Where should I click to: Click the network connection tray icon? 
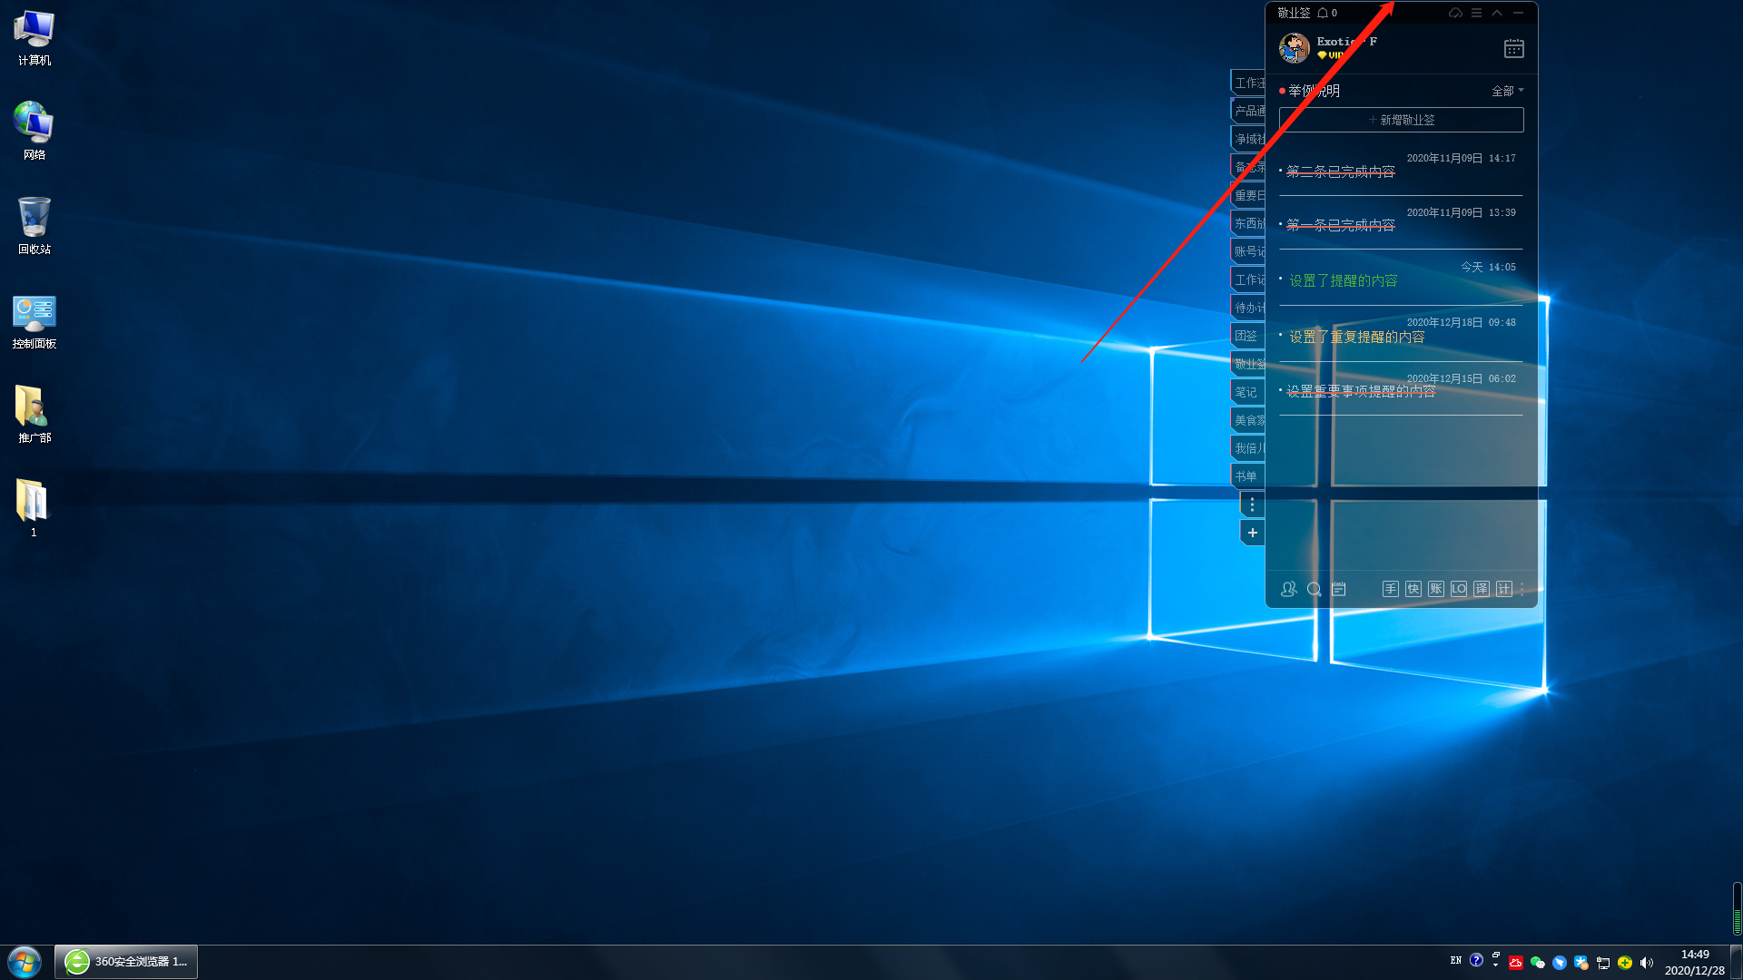coord(1602,963)
